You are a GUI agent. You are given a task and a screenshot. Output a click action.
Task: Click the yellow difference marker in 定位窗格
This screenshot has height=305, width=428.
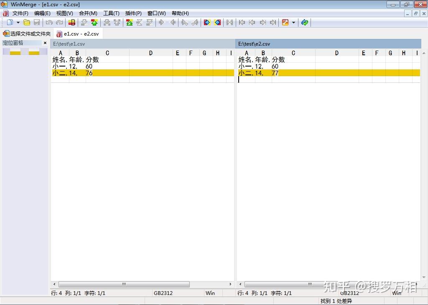pyautogui.click(x=15, y=53)
